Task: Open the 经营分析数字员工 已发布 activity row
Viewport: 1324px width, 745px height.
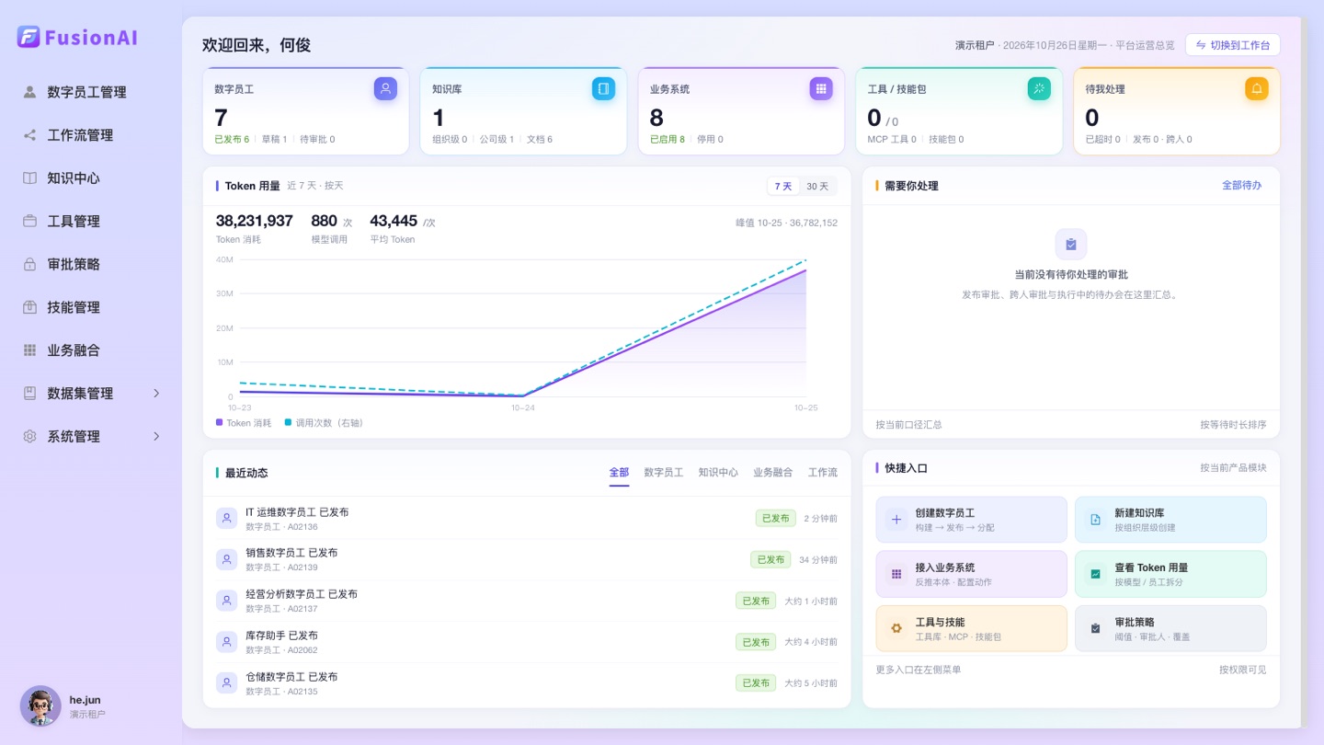Action: 527,601
